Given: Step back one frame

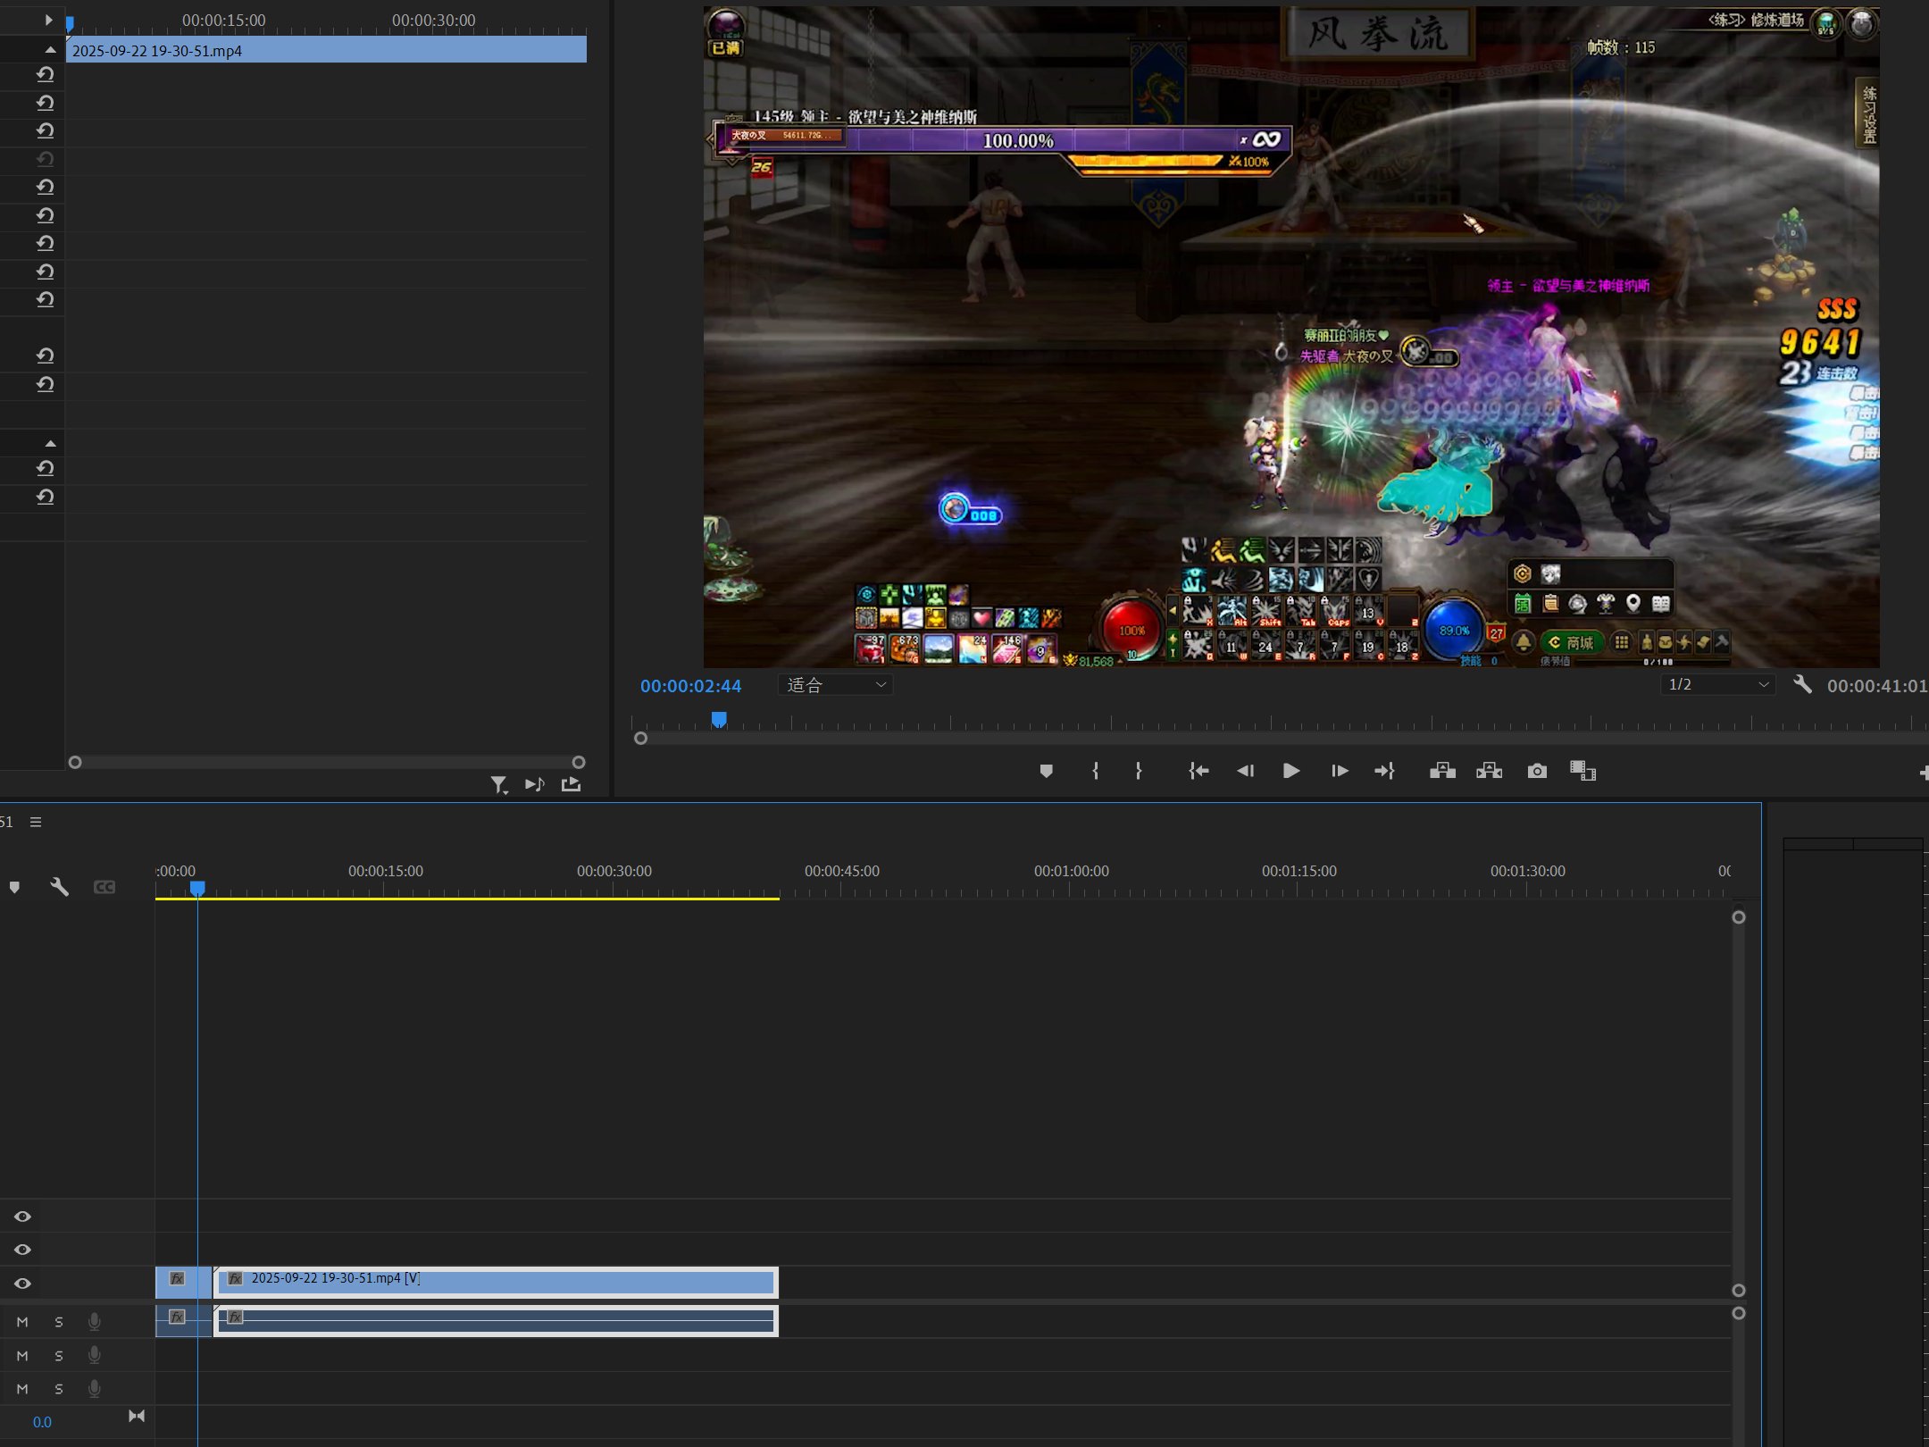Looking at the screenshot, I should point(1245,771).
